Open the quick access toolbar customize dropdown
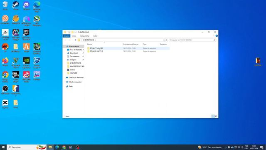This screenshot has width=266, height=150. [x=75, y=32]
